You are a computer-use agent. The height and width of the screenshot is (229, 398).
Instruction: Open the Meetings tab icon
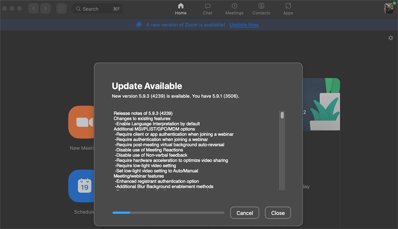point(234,8)
